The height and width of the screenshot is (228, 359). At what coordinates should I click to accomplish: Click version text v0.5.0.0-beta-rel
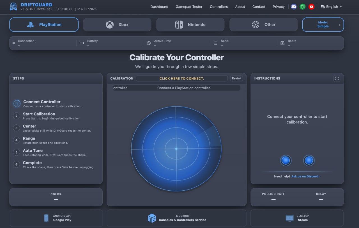[x=36, y=9]
